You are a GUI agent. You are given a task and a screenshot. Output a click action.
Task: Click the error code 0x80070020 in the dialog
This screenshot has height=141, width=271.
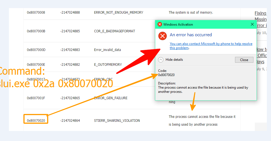pyautogui.click(x=166, y=75)
